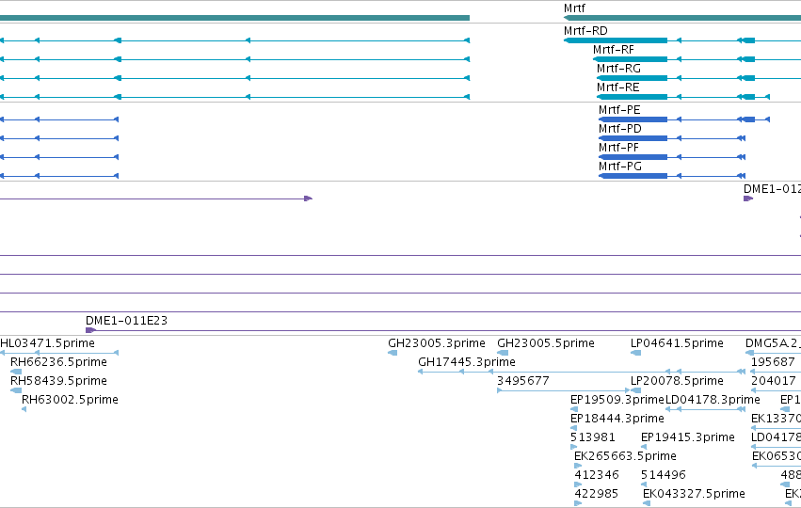Click the Mrtf gene bar beneath its label
This screenshot has height=508, width=801.
[x=682, y=18]
